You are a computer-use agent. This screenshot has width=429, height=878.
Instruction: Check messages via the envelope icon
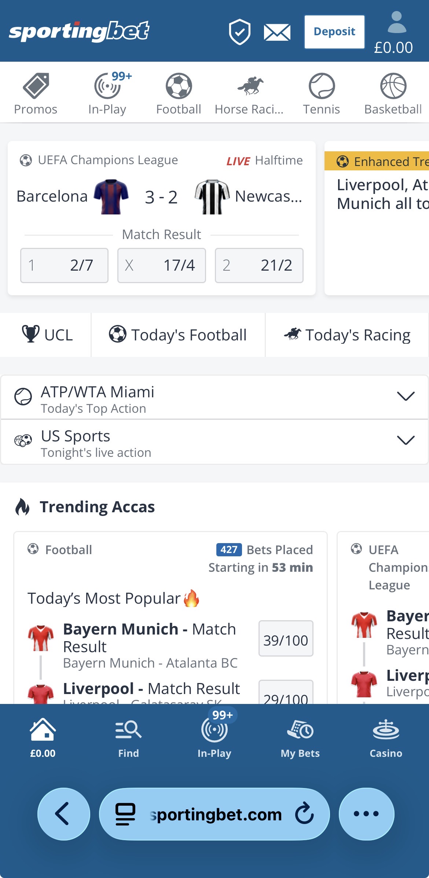pos(277,33)
